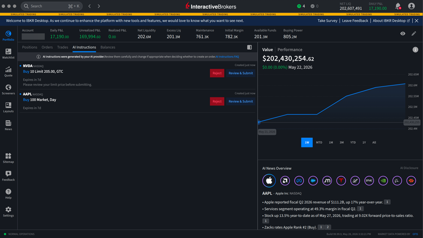
Task: Switch to the Trades tab
Action: [x=62, y=47]
